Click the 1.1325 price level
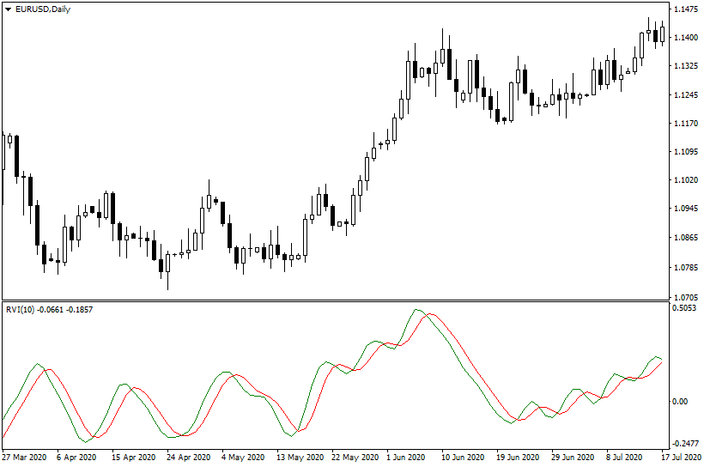Image resolution: width=704 pixels, height=467 pixels. [686, 66]
